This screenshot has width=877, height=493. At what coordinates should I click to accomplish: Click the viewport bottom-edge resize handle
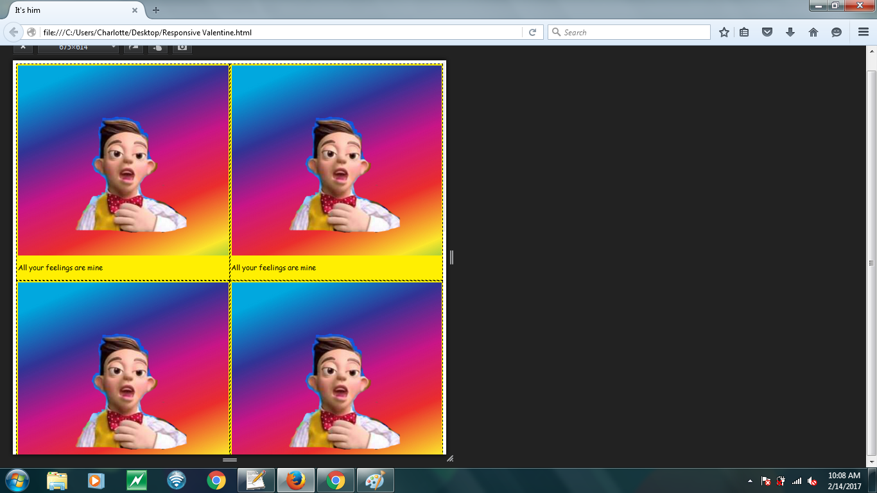pos(230,460)
